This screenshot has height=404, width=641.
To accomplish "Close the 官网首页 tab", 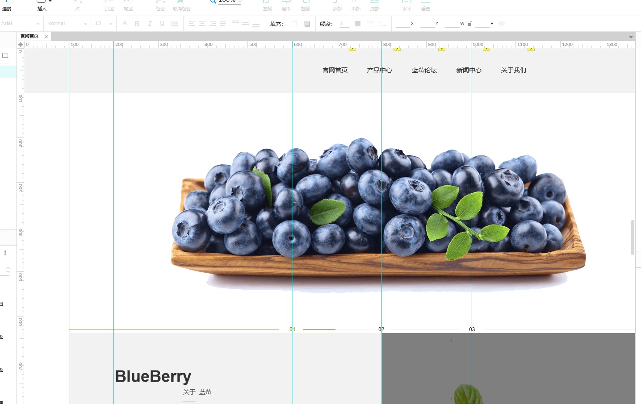I will click(46, 37).
